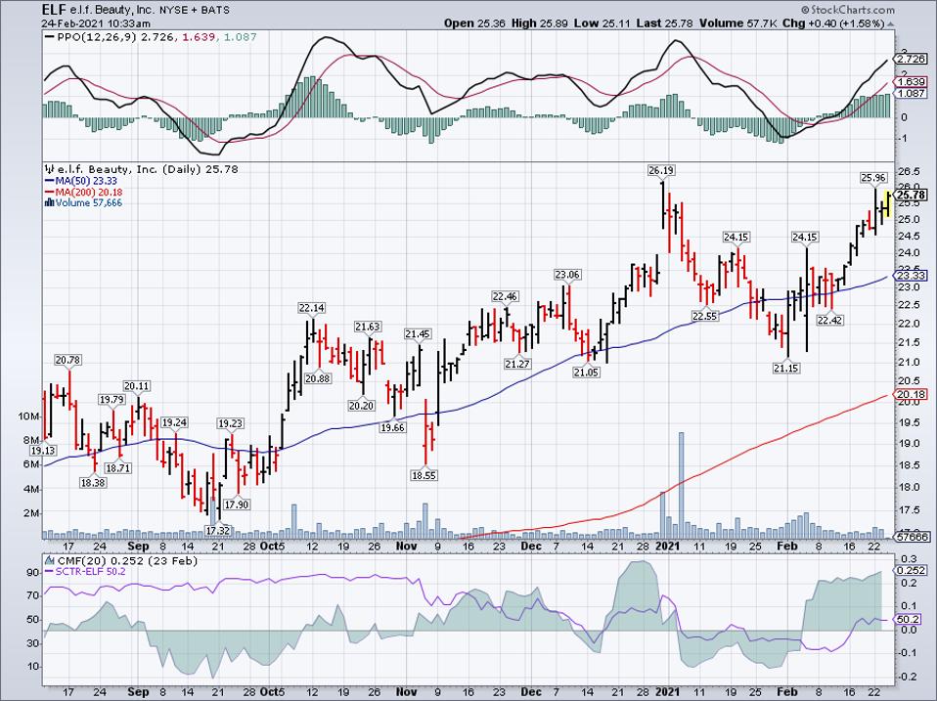
Task: Click the red MA(200) legend line marker
Action: pyautogui.click(x=50, y=193)
